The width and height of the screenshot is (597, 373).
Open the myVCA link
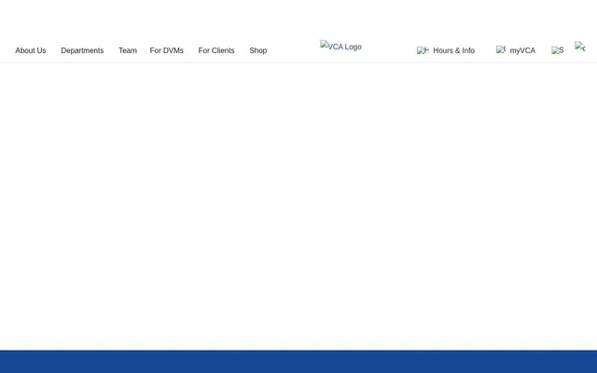522,50
